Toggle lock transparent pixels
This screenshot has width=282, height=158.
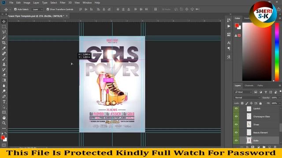[x=242, y=104]
